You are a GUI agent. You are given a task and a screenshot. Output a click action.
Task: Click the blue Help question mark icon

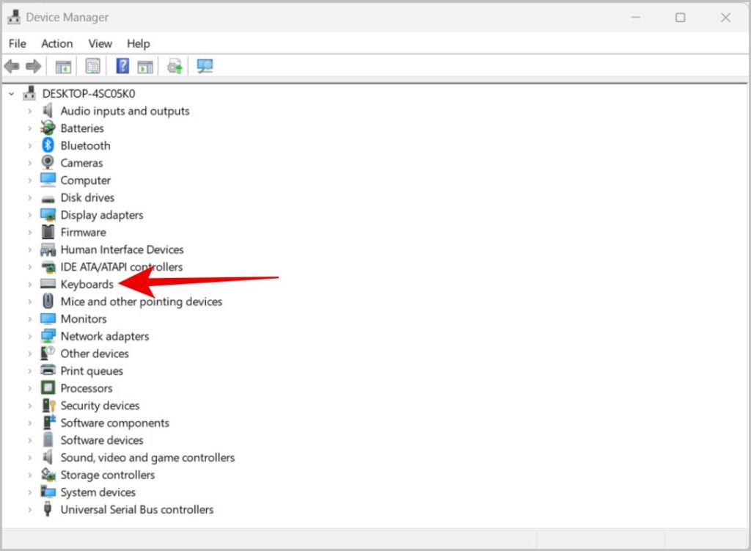click(x=122, y=66)
